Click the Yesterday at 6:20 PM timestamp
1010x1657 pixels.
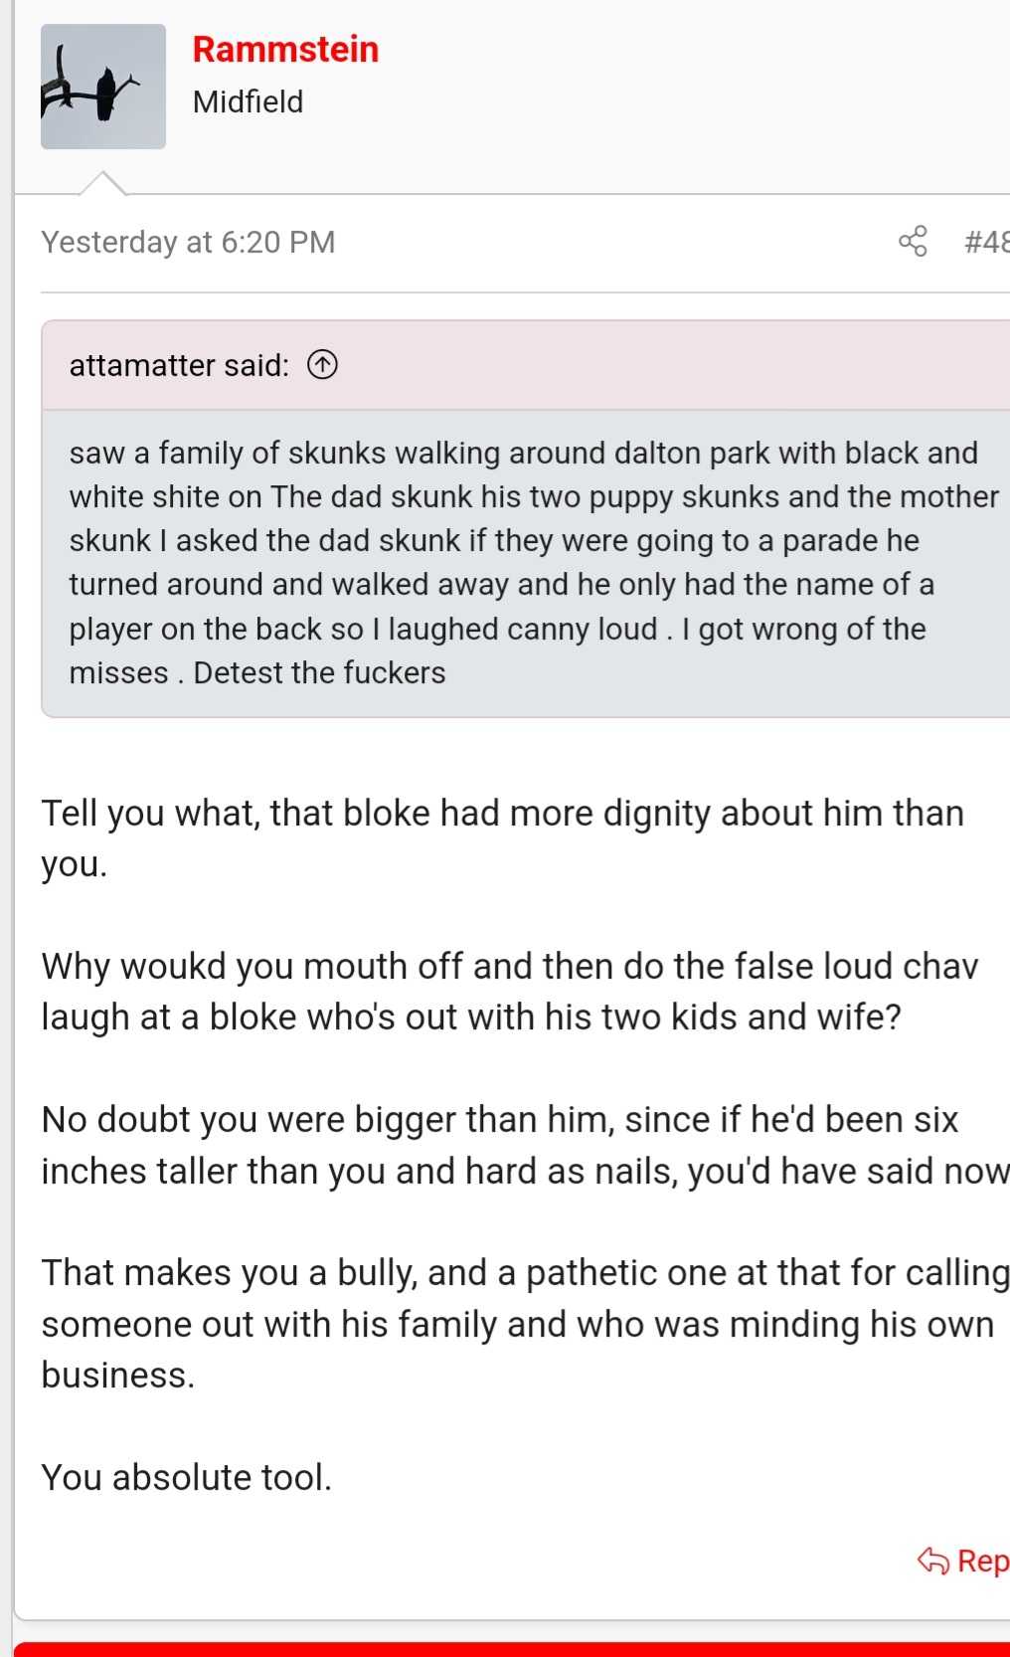click(188, 242)
